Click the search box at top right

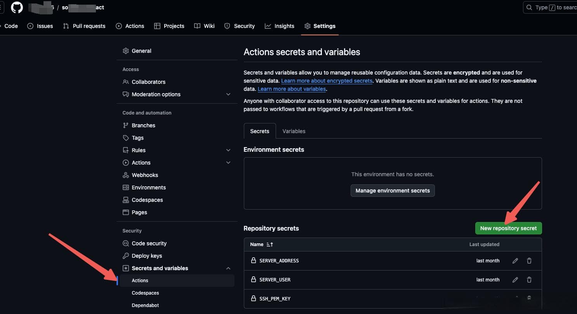[550, 7]
